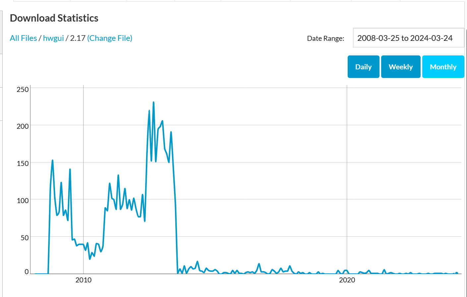Click the 0 y-axis label
The width and height of the screenshot is (467, 297).
point(27,272)
